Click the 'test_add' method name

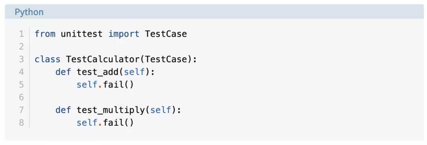pyautogui.click(x=98, y=72)
